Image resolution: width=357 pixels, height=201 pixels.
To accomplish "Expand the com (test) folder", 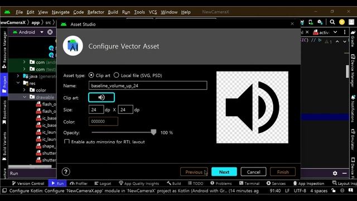I will (x=24, y=69).
